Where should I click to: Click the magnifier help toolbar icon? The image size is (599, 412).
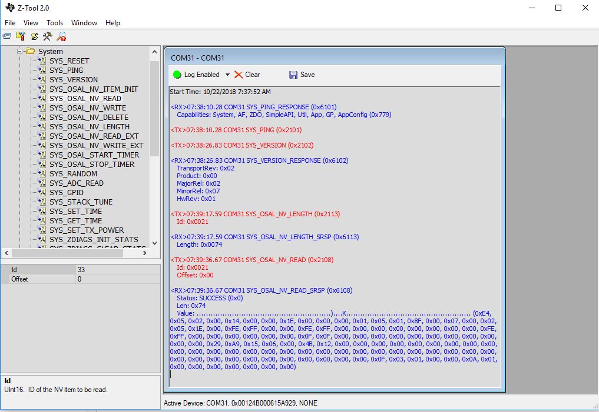tap(61, 36)
